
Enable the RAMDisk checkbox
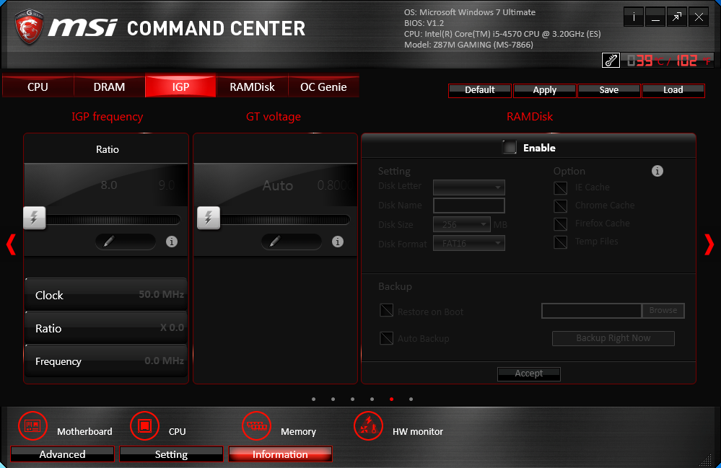510,147
